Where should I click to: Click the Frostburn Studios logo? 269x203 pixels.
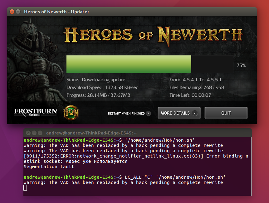35,112
